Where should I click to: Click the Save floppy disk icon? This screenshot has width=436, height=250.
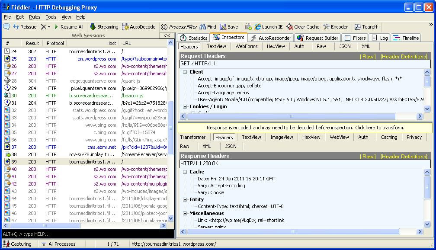tap(223, 27)
